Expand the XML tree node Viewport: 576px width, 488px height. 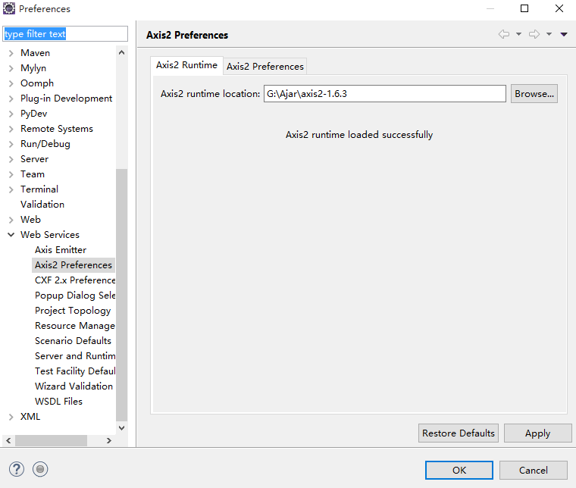(11, 417)
